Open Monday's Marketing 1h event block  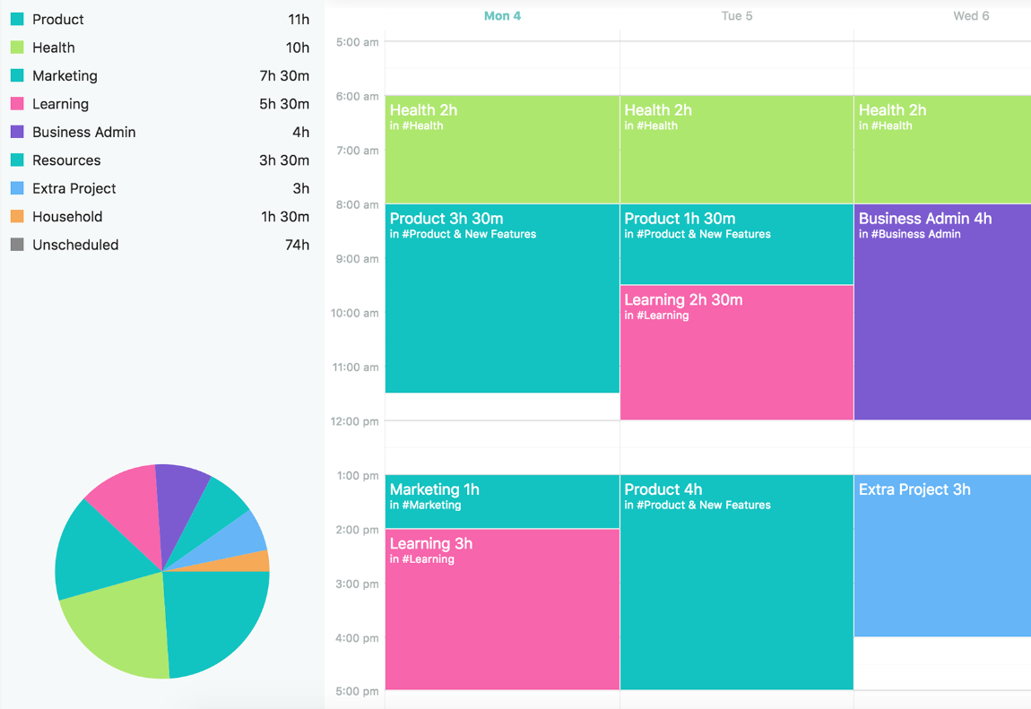coord(502,500)
